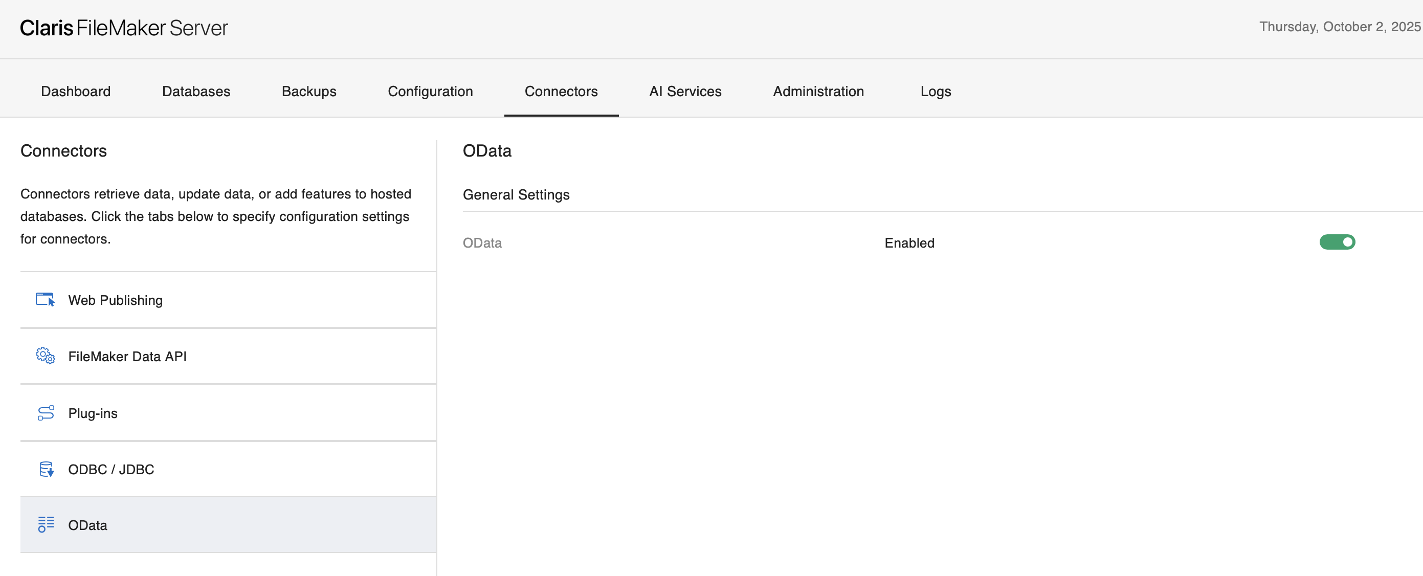The width and height of the screenshot is (1423, 576).
Task: Select the OData list icon in sidebar
Action: [x=45, y=525]
